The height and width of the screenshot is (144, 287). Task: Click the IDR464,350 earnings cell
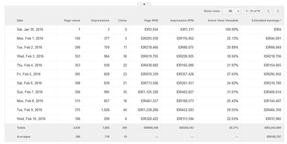[272, 110]
